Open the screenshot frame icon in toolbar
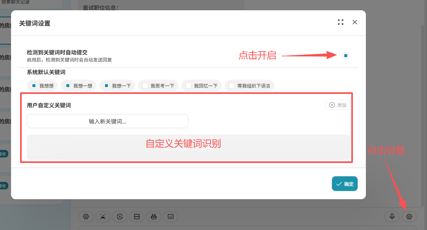 [x=136, y=217]
